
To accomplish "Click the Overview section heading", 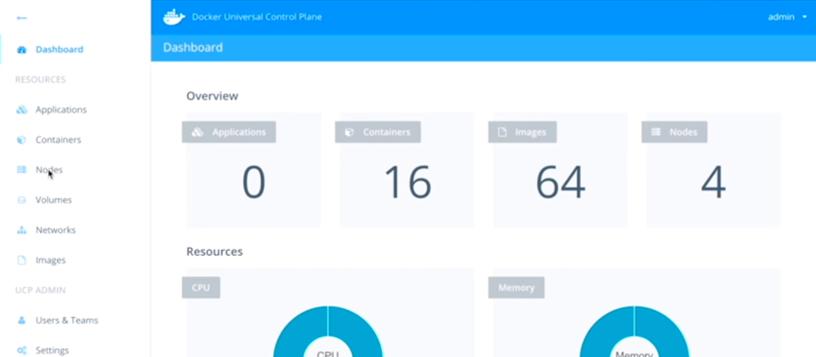I will pos(212,96).
